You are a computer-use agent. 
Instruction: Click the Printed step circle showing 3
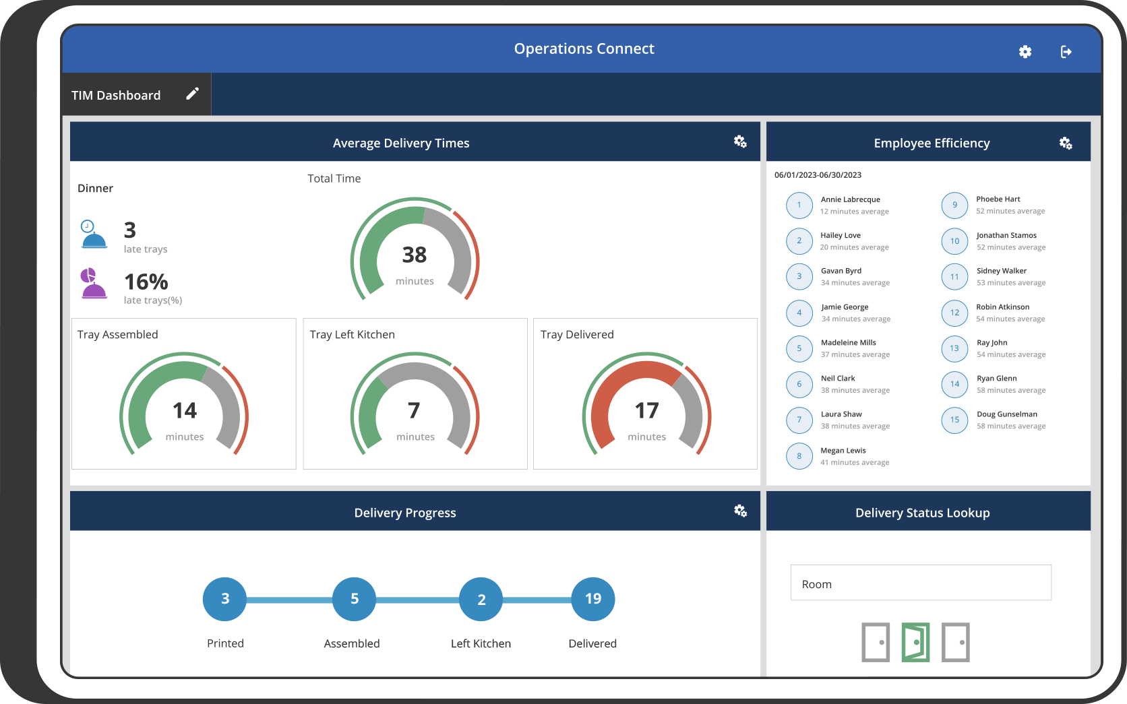pos(224,598)
